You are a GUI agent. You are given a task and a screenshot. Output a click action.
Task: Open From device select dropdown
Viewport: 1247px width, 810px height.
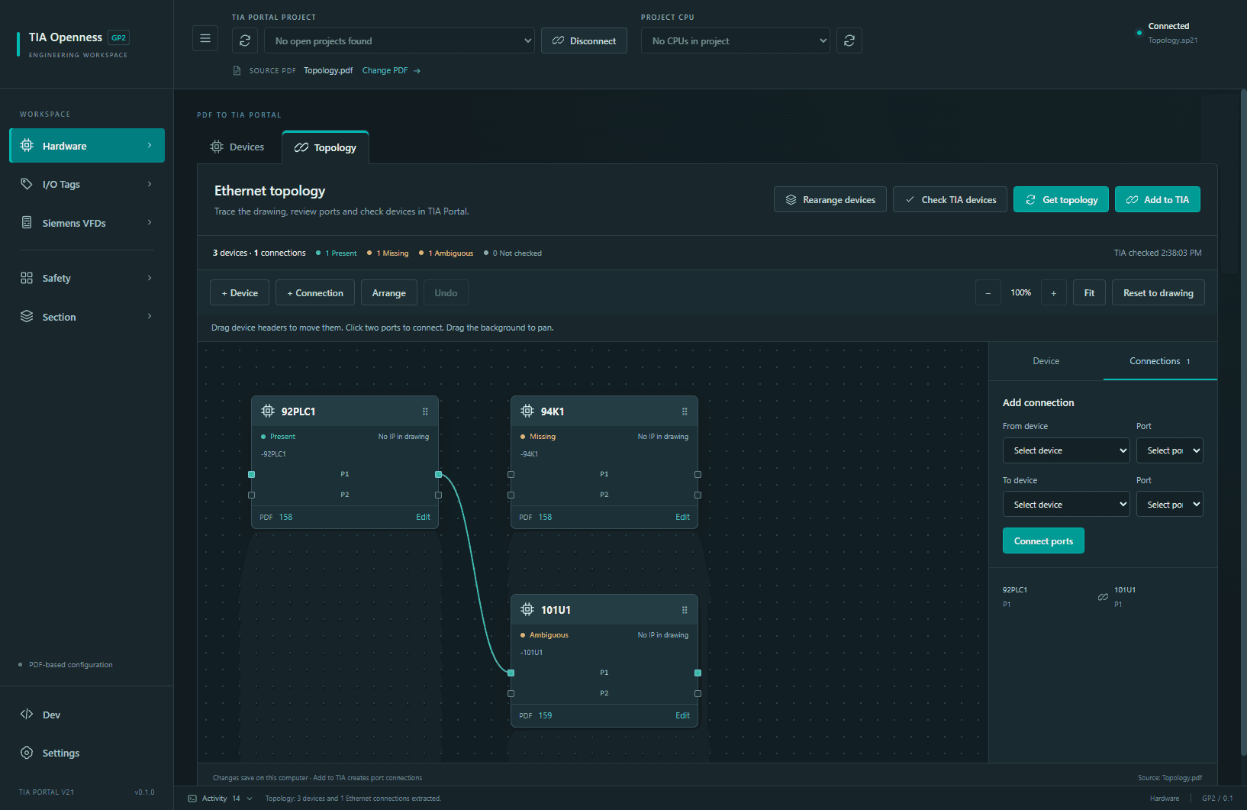tap(1066, 450)
